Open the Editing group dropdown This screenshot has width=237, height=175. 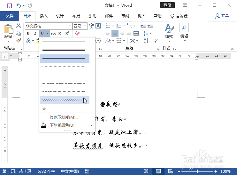click(184, 33)
